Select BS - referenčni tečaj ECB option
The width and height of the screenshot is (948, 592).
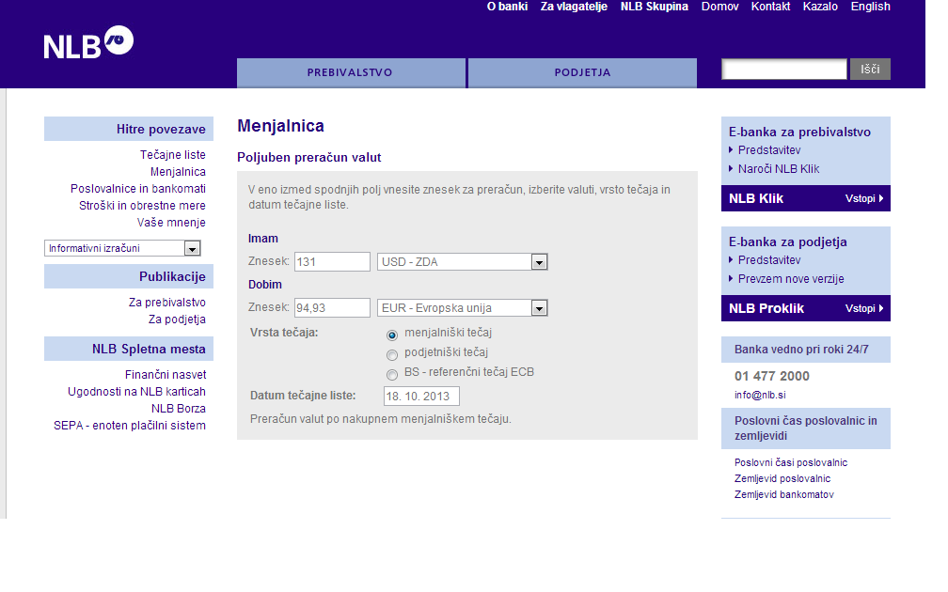pyautogui.click(x=392, y=375)
